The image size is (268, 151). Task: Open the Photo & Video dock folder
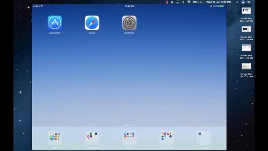[x=167, y=138]
